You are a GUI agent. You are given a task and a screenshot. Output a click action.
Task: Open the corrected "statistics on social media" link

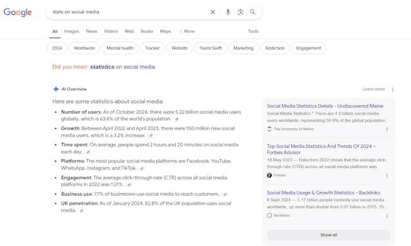click(122, 67)
